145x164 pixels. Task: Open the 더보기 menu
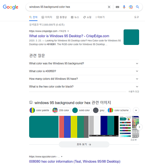100,17
